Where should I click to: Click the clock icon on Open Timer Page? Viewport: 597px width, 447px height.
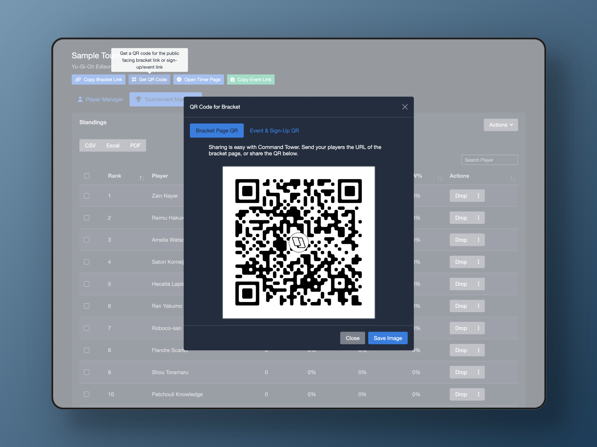tap(179, 79)
